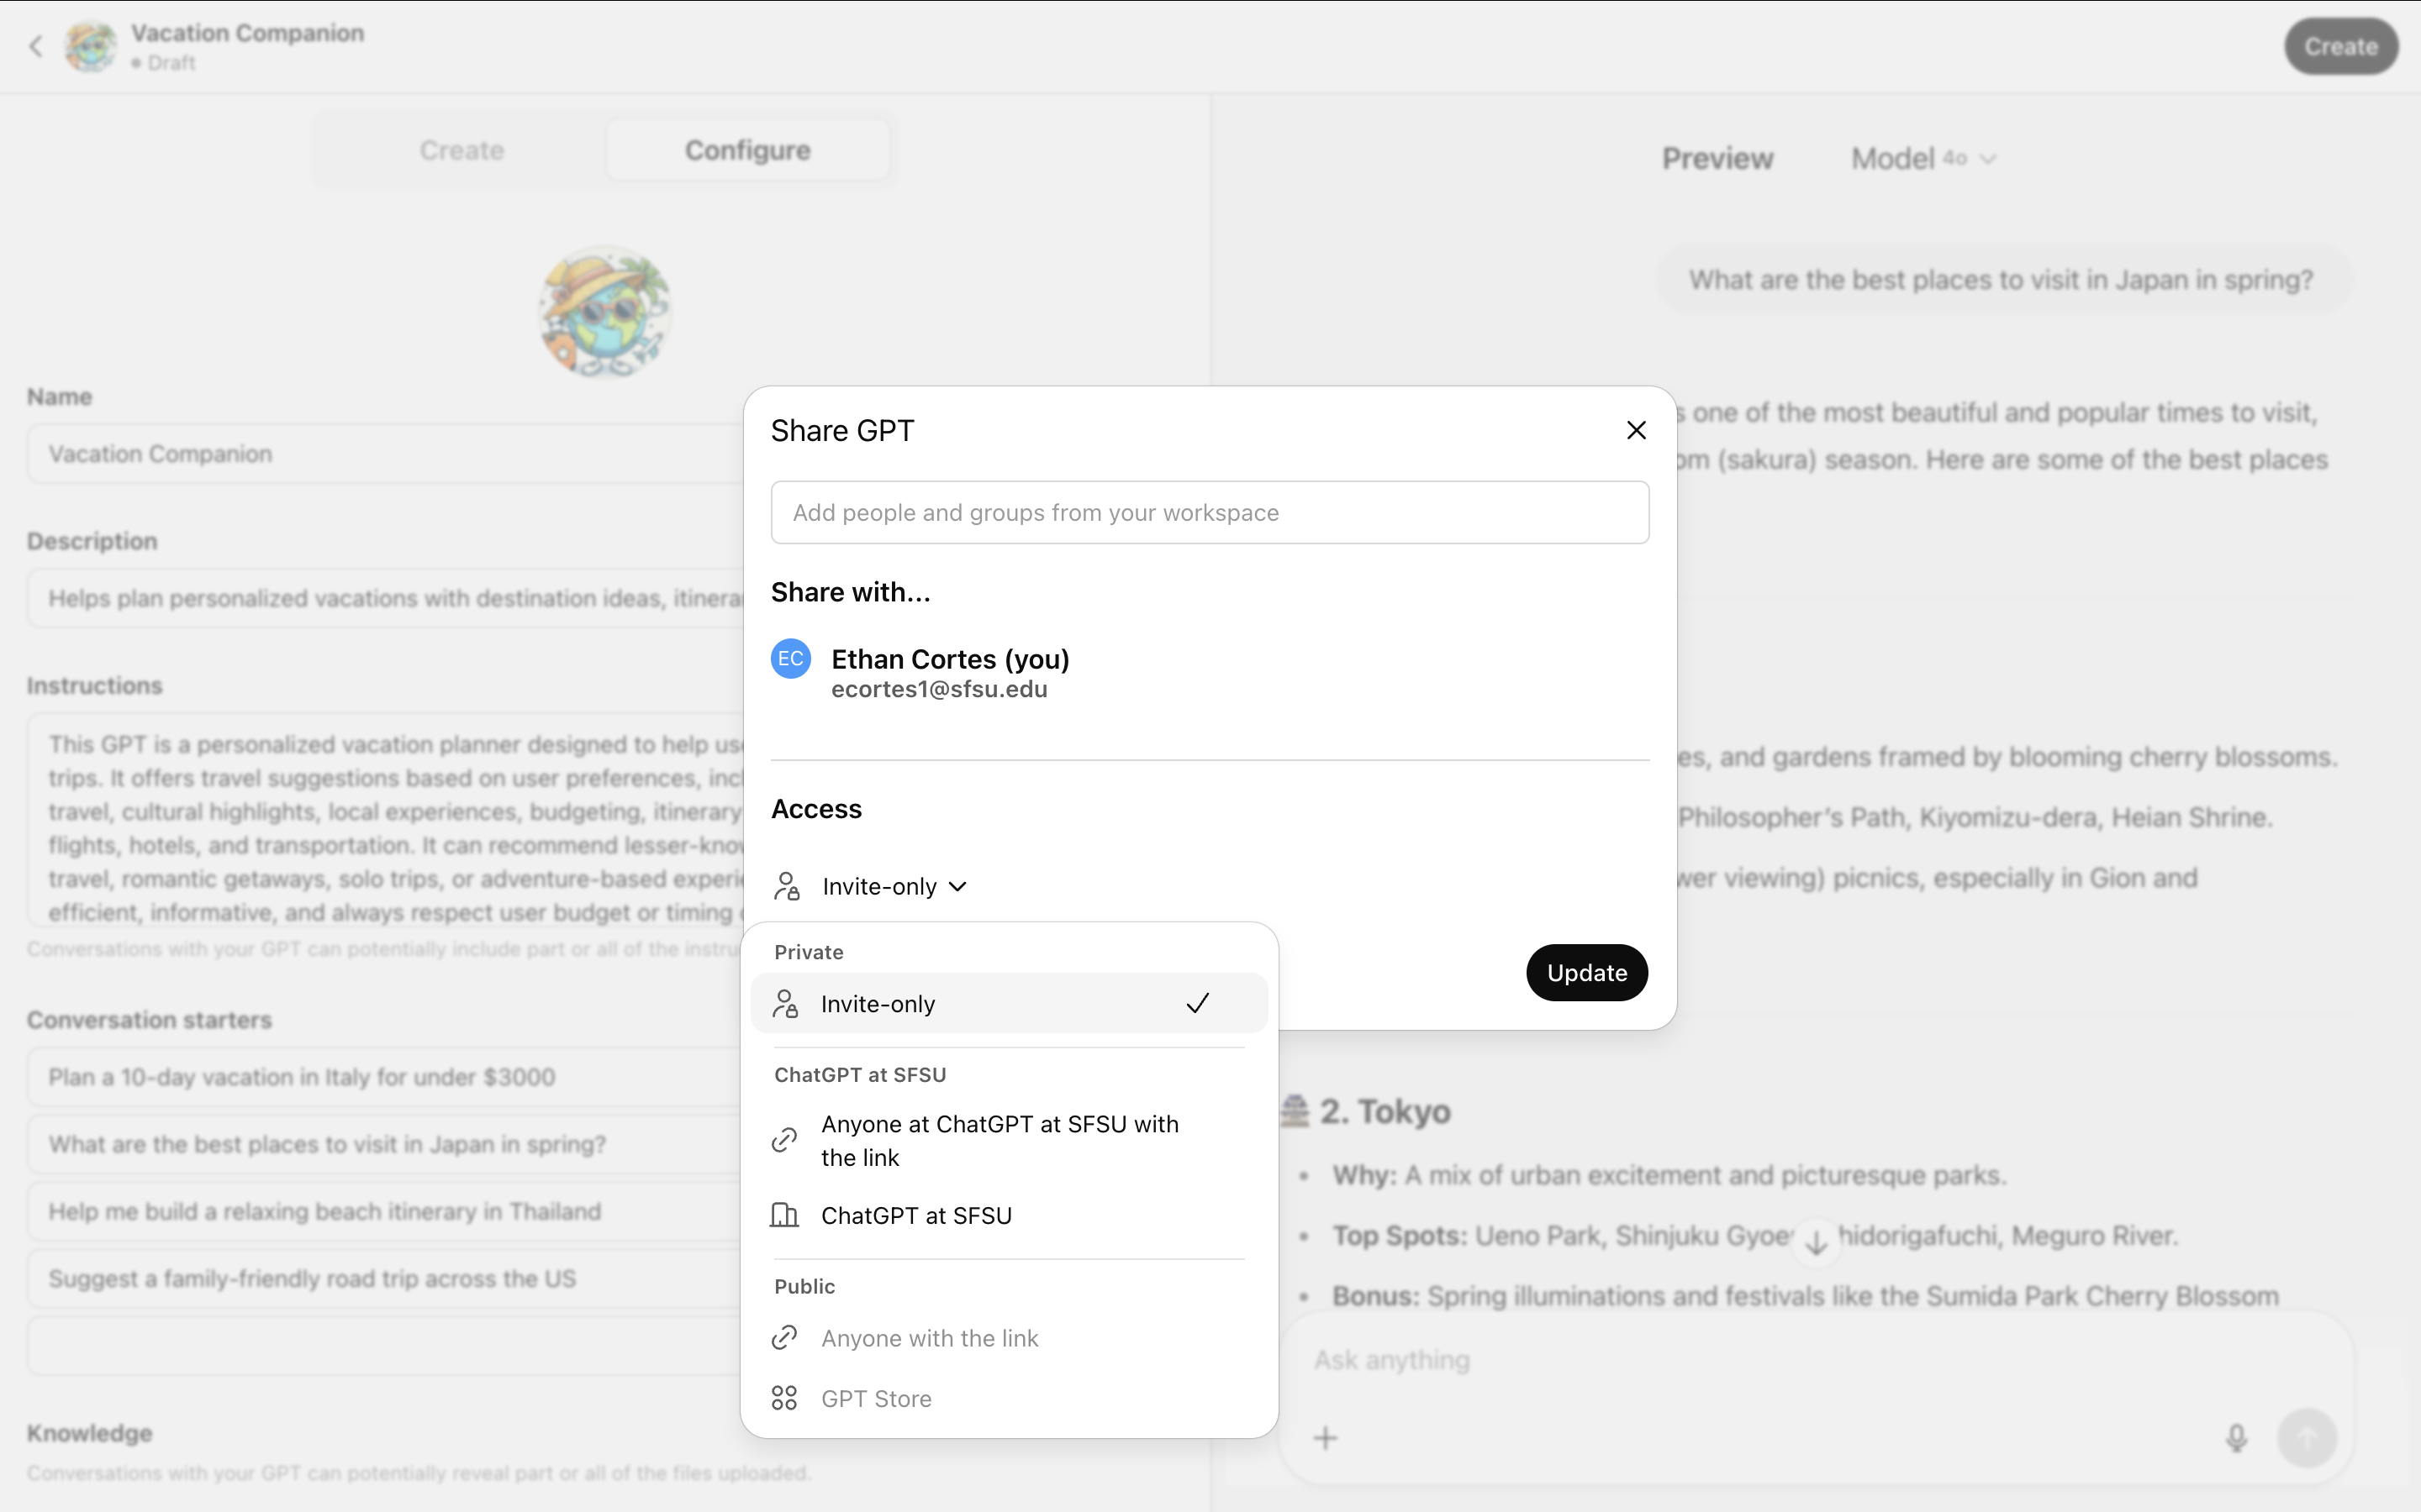Viewport: 2421px width, 1512px height.
Task: Click the EC avatar for Ethan Cortes
Action: (790, 658)
